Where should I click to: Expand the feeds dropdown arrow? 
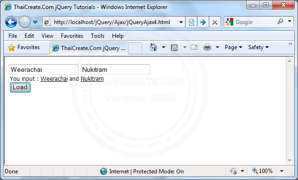pos(185,47)
